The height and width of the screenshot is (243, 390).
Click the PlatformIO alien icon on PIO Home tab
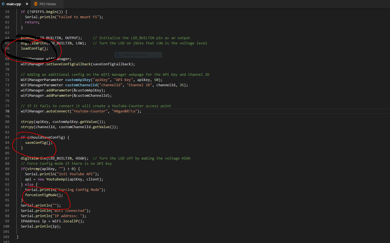[35, 4]
